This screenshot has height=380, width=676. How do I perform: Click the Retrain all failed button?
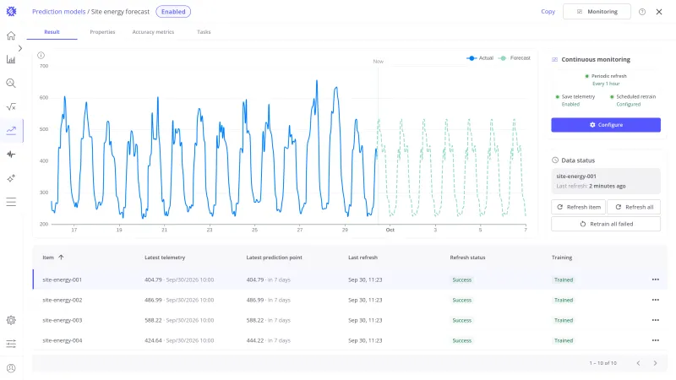tap(606, 224)
